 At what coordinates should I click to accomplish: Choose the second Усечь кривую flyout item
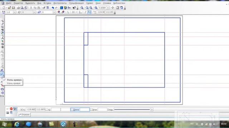pyautogui.click(x=14, y=83)
